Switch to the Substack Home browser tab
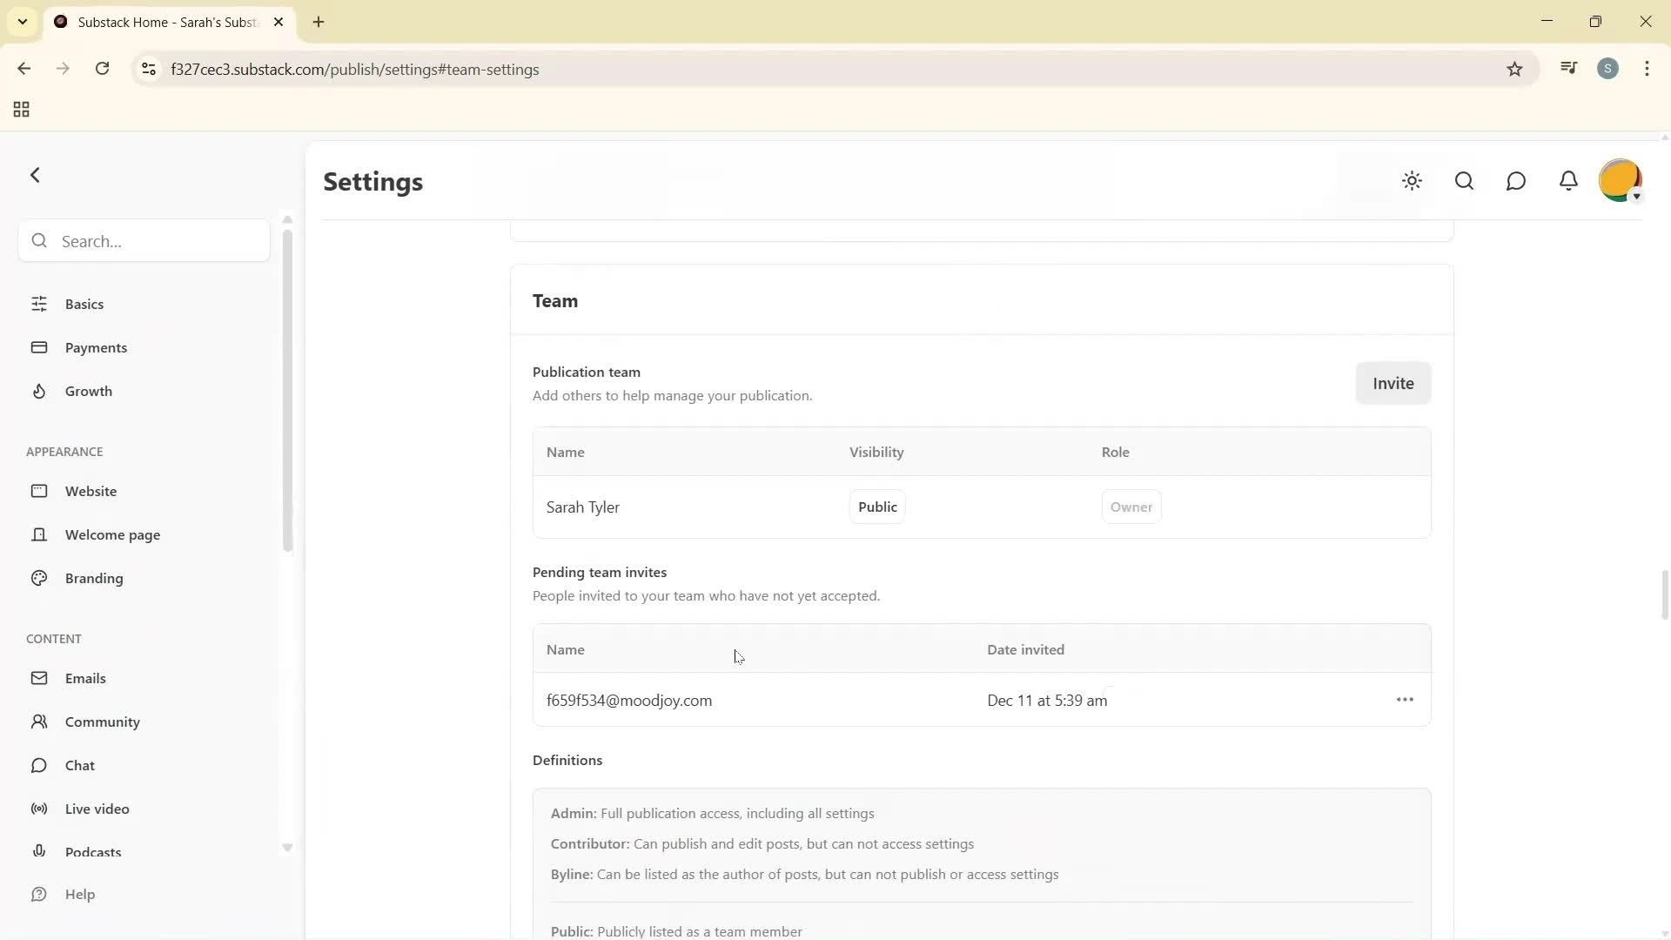This screenshot has width=1671, height=940. tap(157, 22)
